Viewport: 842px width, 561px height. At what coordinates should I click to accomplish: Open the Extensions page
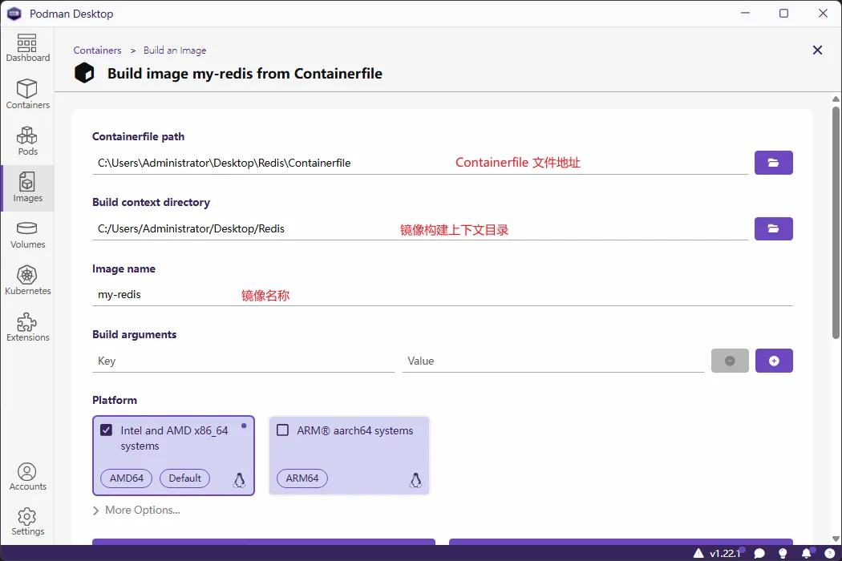tap(27, 327)
